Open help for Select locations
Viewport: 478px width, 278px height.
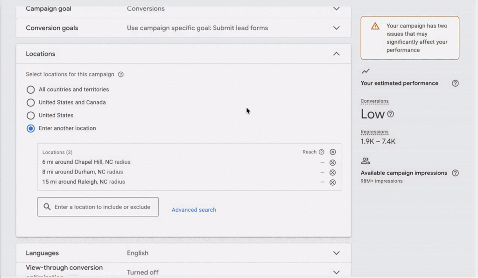click(x=121, y=75)
